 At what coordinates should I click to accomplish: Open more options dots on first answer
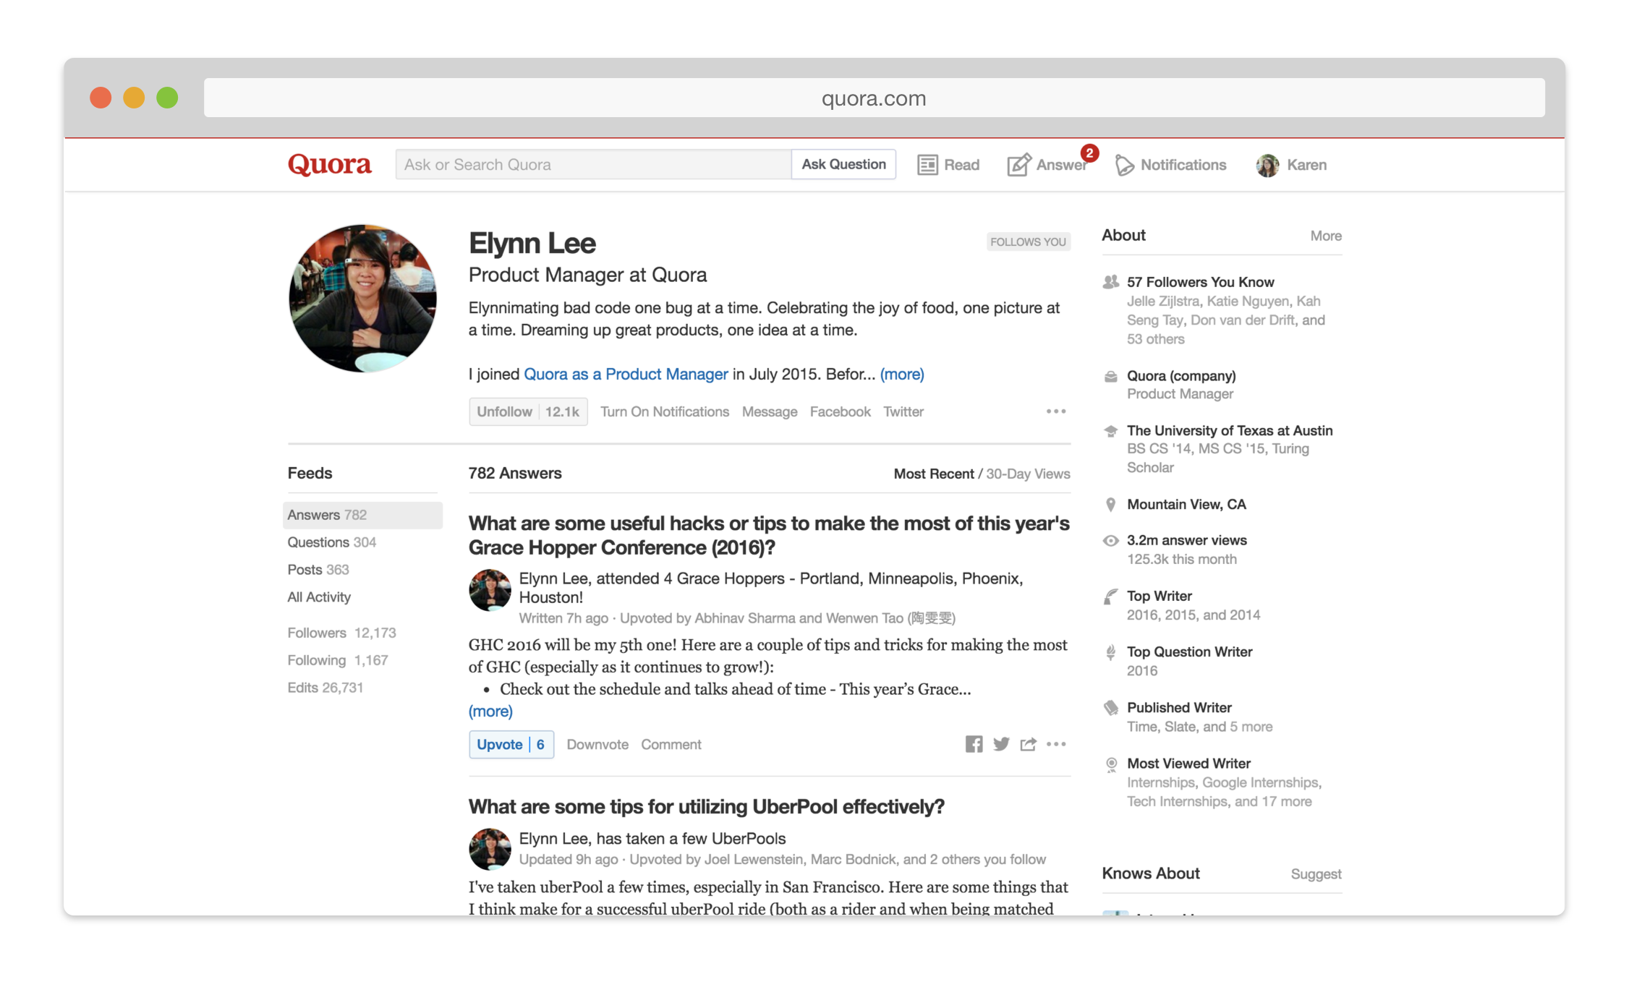coord(1056,744)
